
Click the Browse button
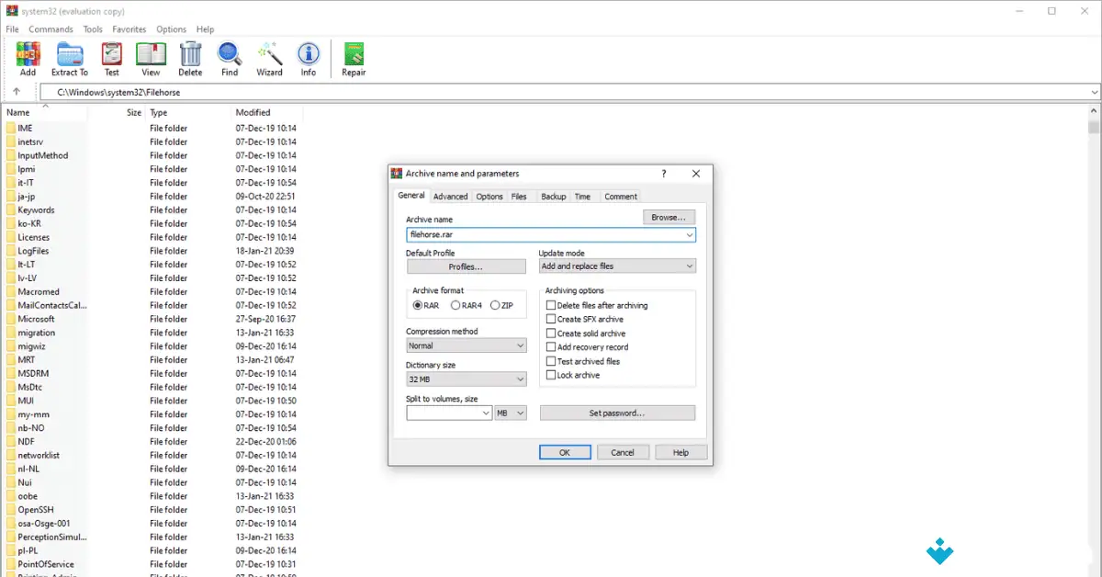click(669, 217)
